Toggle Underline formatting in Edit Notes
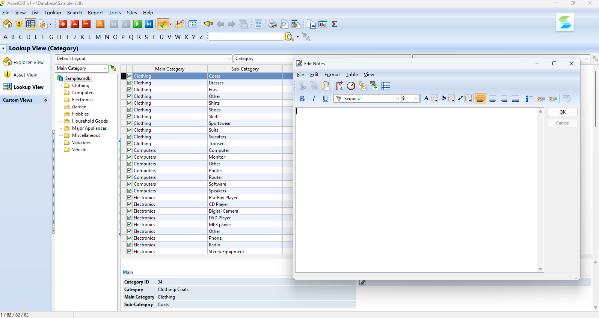This screenshot has width=599, height=318. pyautogui.click(x=326, y=99)
